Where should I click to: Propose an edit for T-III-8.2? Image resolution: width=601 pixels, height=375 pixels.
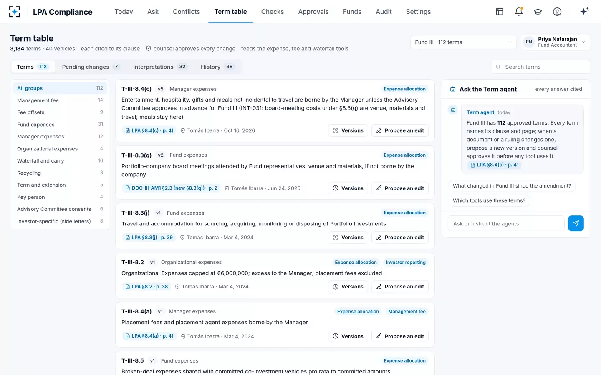coord(400,287)
